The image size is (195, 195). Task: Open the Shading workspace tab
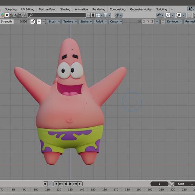pyautogui.click(x=65, y=9)
